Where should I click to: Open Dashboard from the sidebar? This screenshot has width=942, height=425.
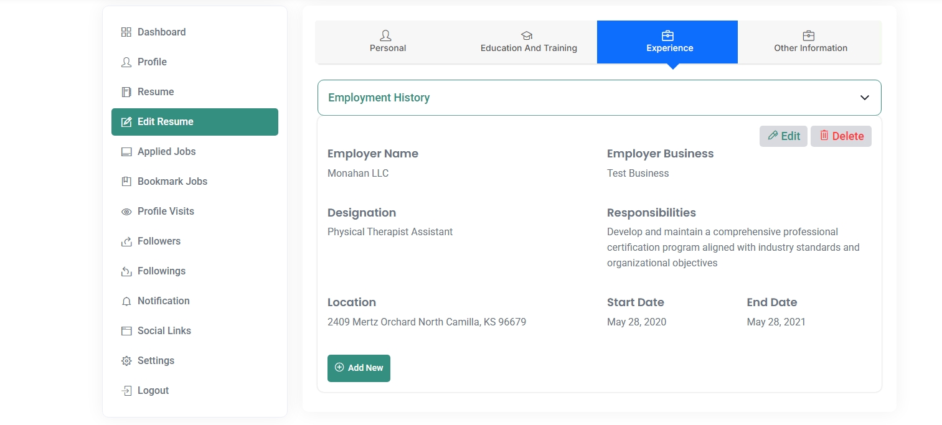195,32
